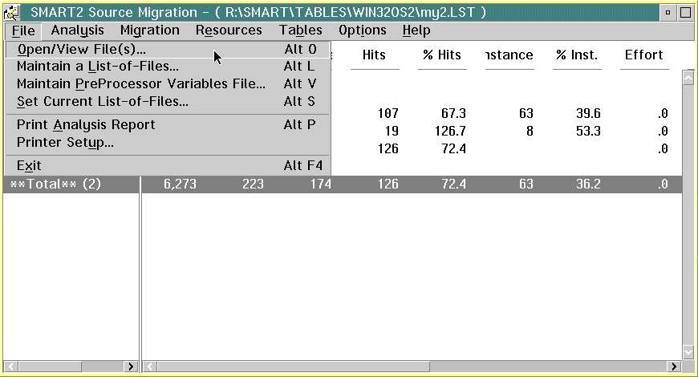The image size is (698, 377).
Task: Open the Analysis menu
Action: [77, 30]
